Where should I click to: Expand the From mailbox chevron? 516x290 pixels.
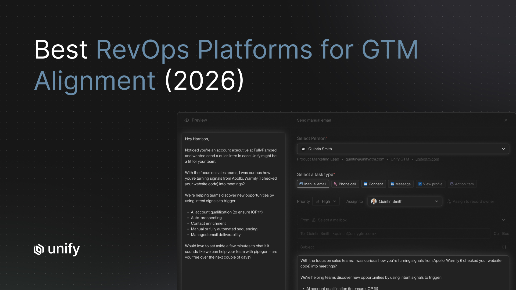click(503, 220)
